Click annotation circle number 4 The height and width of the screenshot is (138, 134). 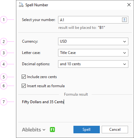coord(4,64)
